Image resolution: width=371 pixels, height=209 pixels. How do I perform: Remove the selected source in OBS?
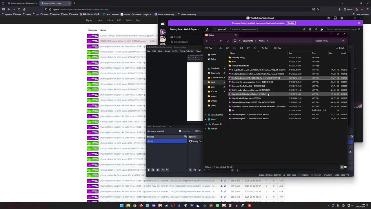pyautogui.click(x=194, y=170)
